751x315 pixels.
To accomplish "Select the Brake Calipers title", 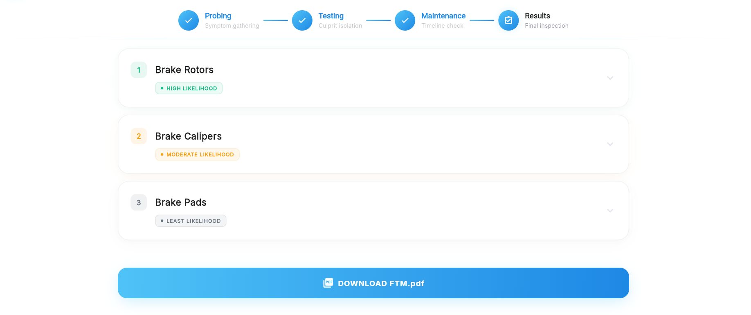I will coord(189,136).
